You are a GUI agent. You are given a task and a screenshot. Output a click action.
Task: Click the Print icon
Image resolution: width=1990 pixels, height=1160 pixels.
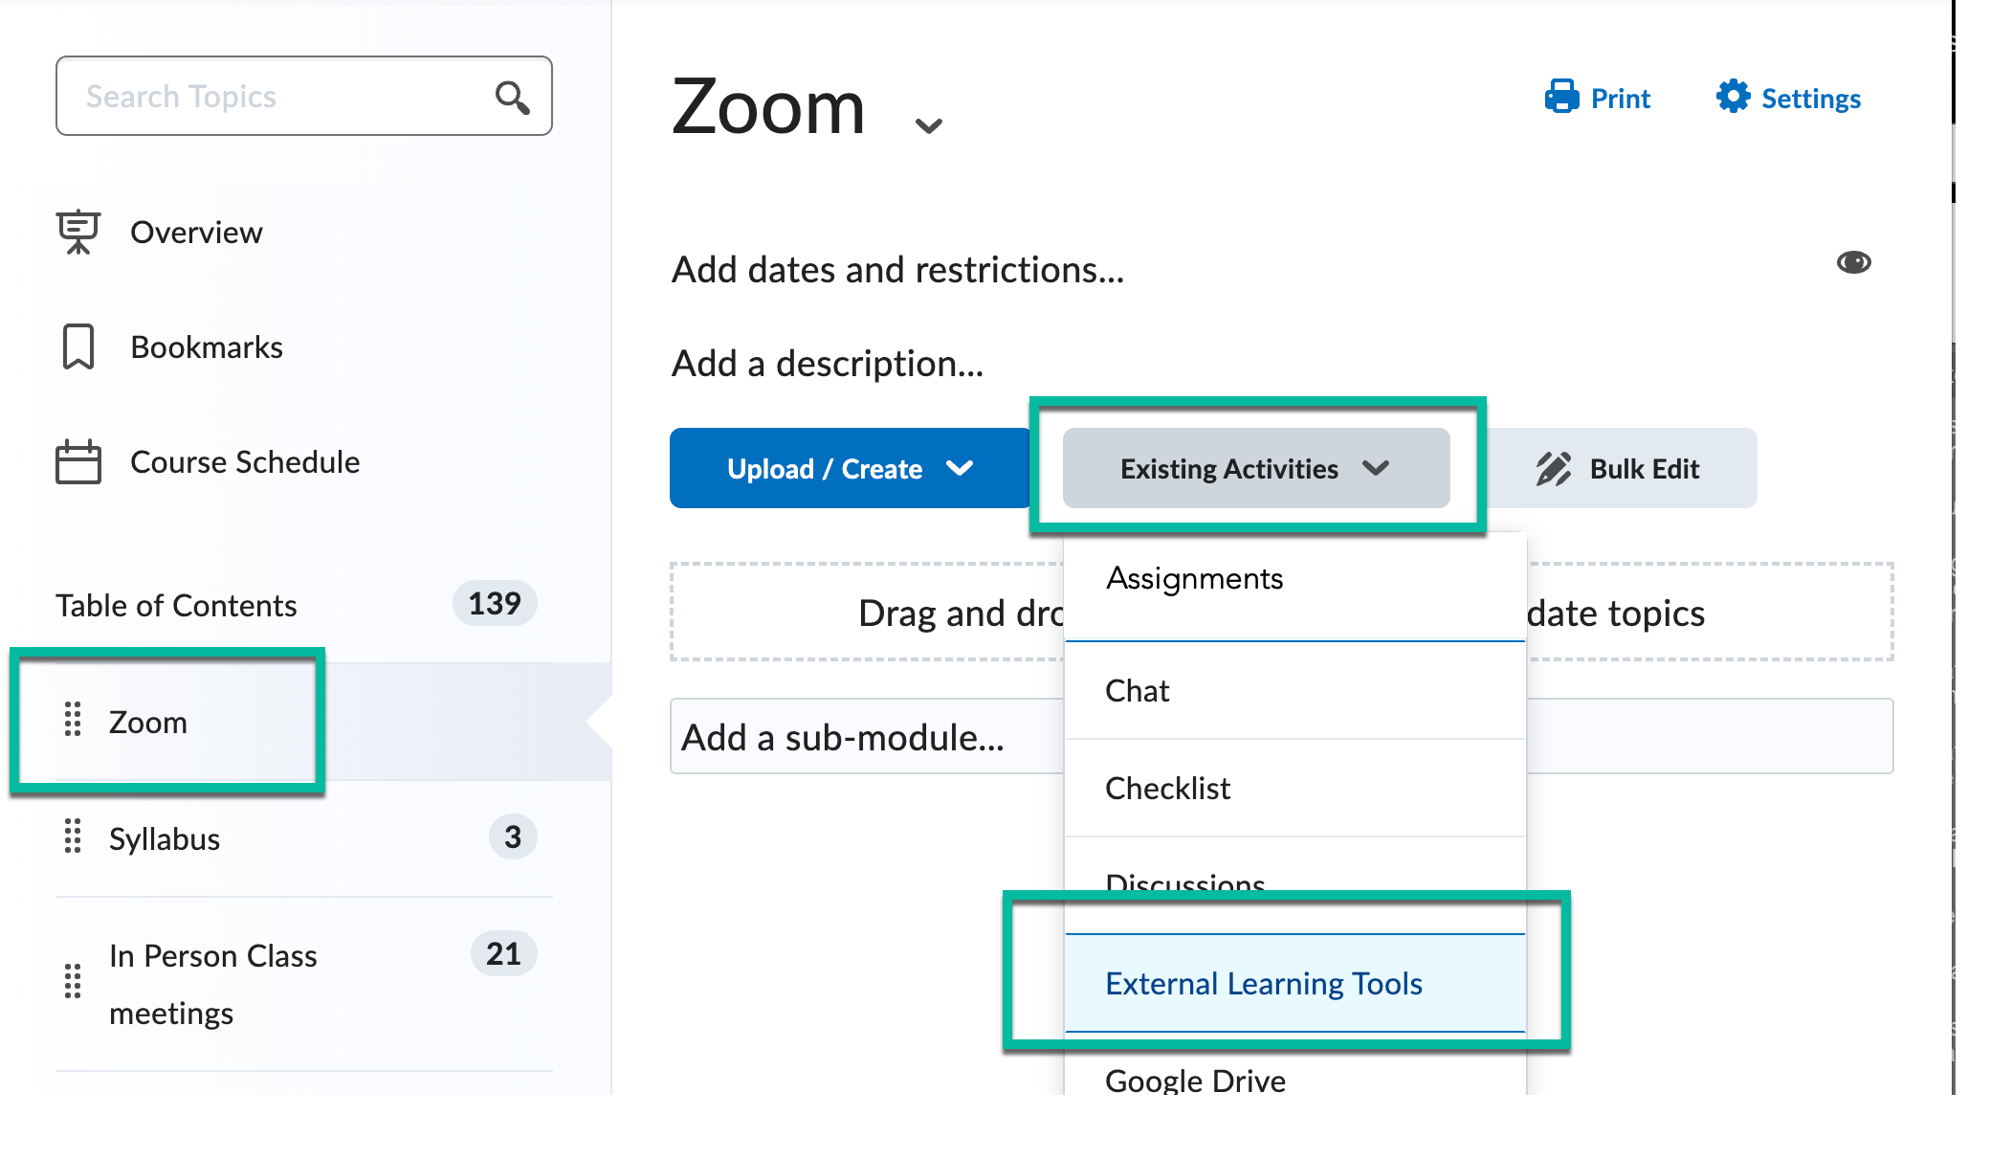point(1560,97)
